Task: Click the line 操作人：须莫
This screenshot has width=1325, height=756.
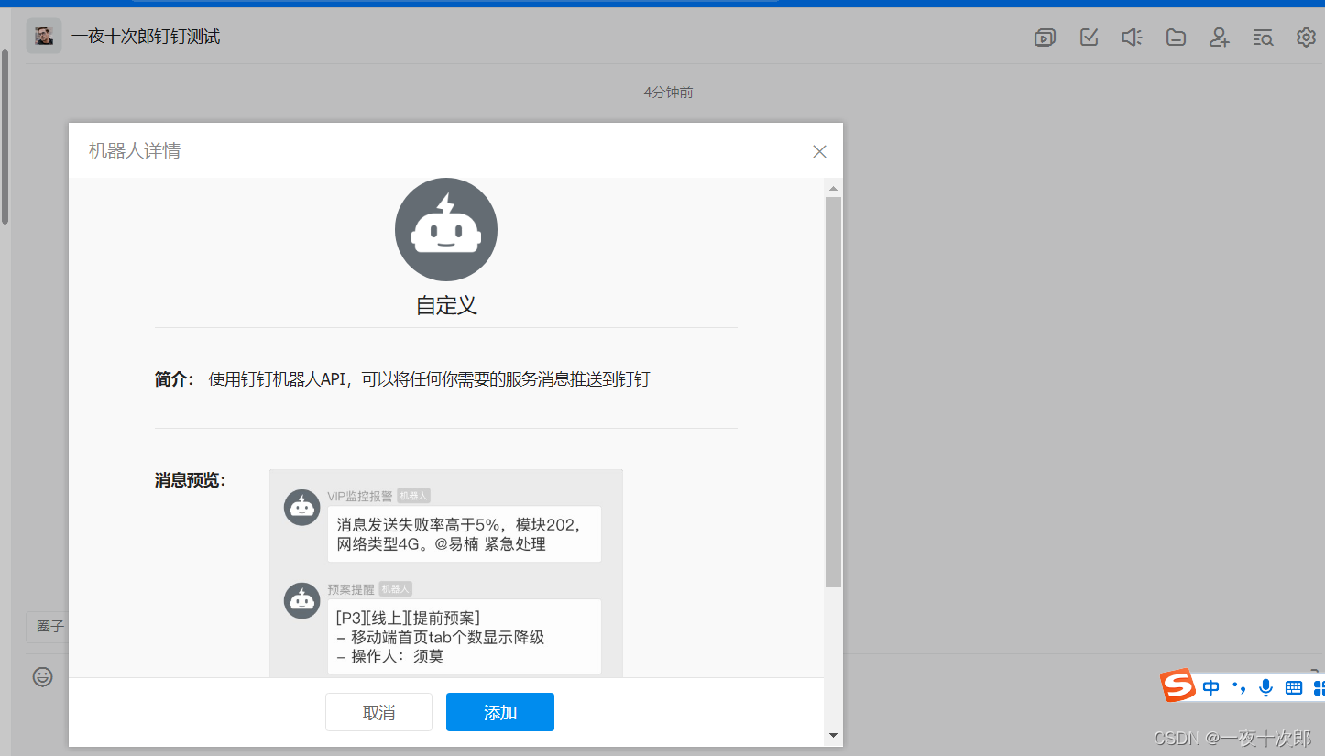Action: tap(389, 656)
